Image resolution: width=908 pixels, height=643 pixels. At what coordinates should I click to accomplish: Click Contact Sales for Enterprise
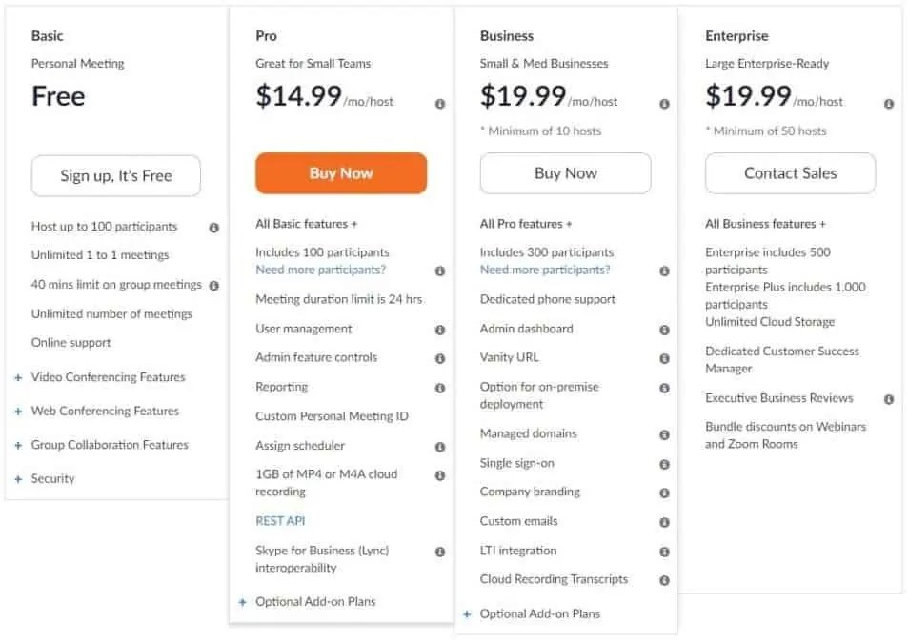790,173
